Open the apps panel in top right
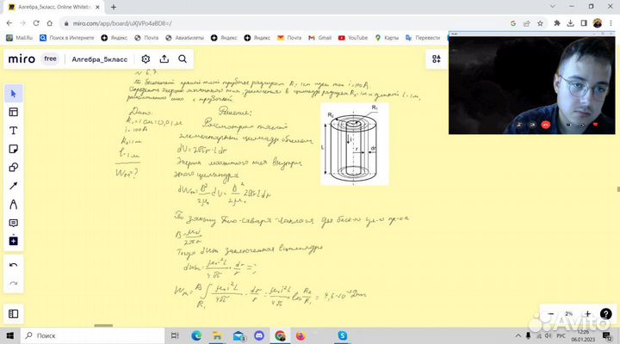 (437, 59)
